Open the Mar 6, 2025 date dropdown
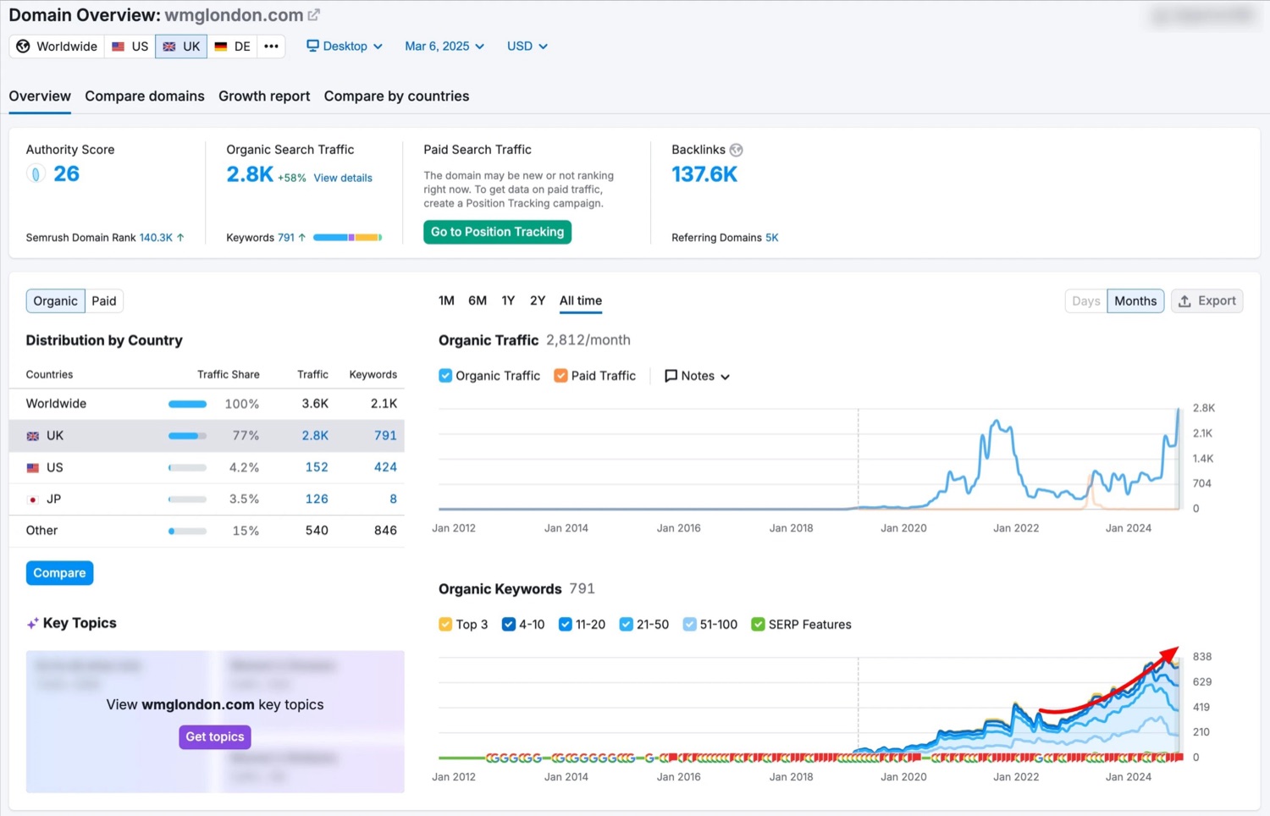1270x816 pixels. pos(444,47)
